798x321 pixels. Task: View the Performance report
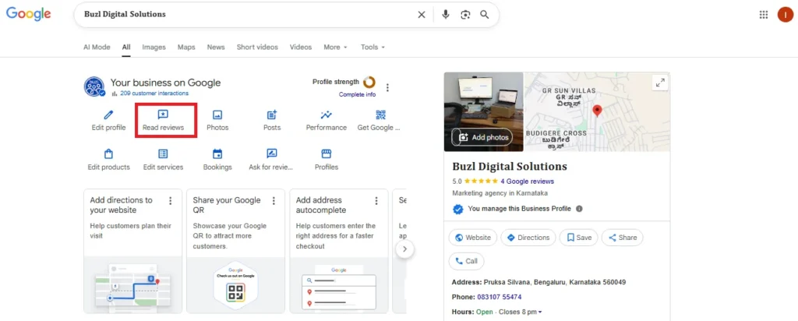pos(327,121)
